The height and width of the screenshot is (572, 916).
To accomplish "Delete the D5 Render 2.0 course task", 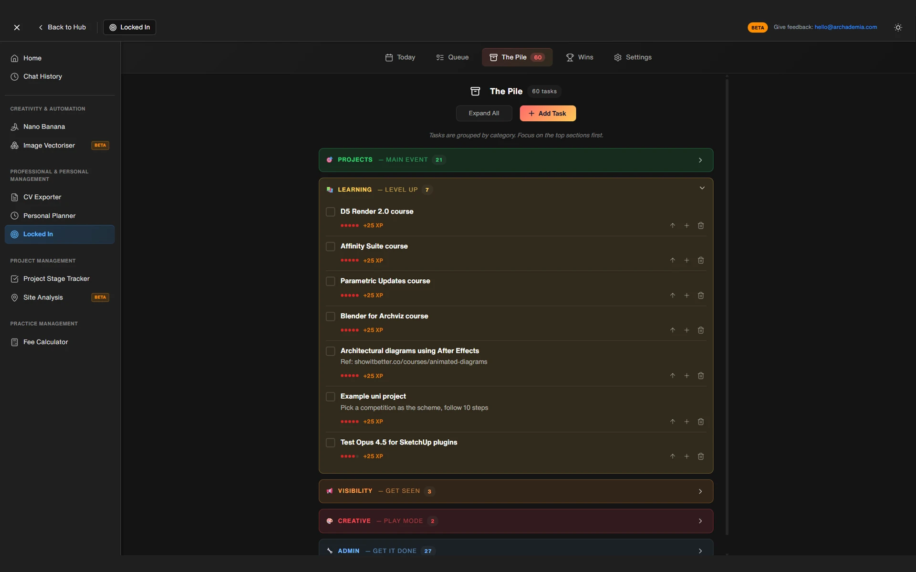I will coord(700,225).
